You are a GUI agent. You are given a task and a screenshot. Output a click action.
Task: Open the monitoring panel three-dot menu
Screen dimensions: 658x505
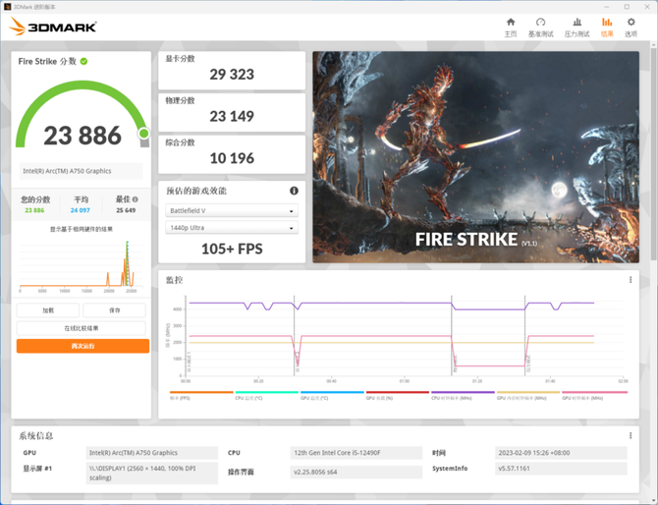click(x=631, y=280)
